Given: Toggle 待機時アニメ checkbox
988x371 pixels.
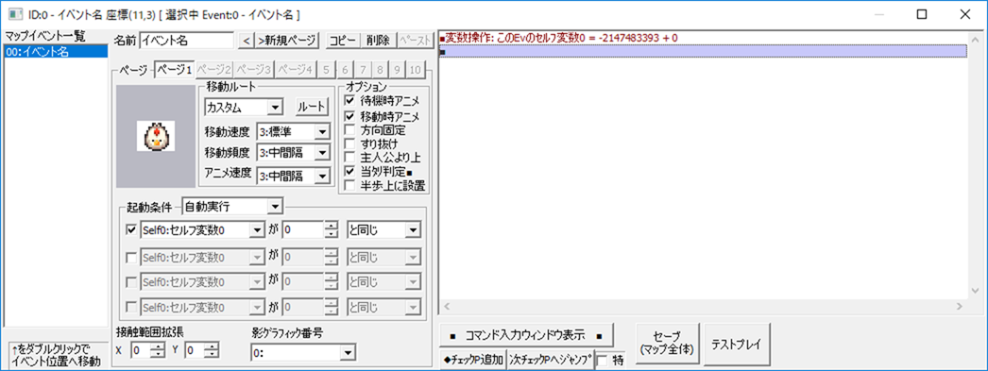Looking at the screenshot, I should [350, 100].
